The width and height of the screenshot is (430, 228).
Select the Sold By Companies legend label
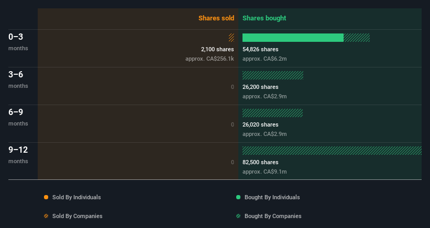coord(78,216)
